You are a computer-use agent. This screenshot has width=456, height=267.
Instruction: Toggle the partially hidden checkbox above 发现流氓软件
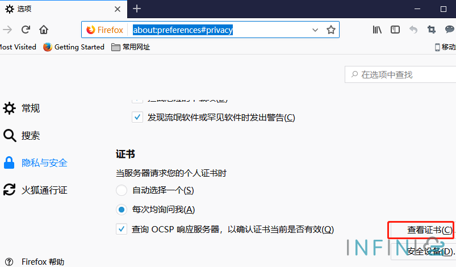tap(137, 101)
